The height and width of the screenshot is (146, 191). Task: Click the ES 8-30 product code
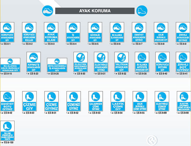point(81,74)
